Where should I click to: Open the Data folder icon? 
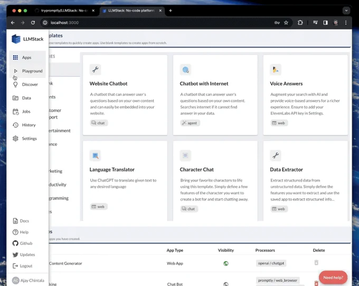[15, 98]
